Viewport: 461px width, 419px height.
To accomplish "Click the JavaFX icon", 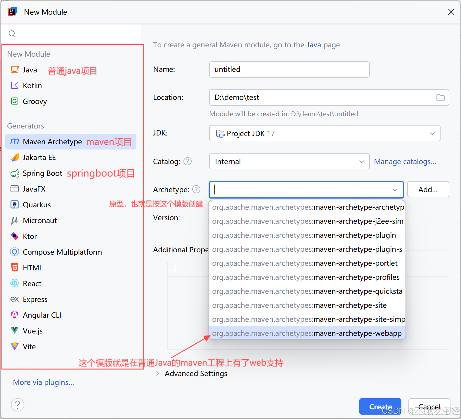I will (15, 189).
